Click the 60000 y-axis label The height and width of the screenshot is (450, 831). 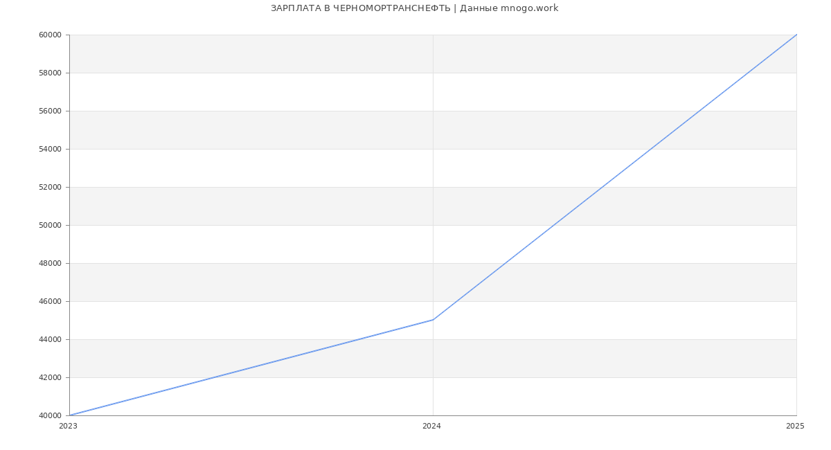51,35
